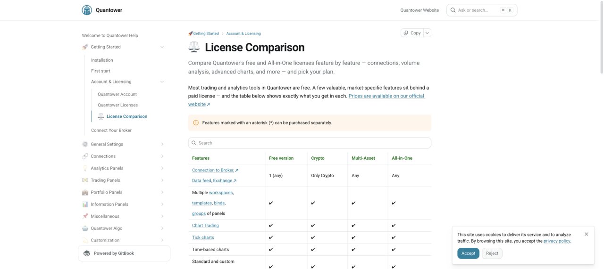Screen dimensions: 604x269
Task: Open the Installation page
Action: [x=102, y=60]
